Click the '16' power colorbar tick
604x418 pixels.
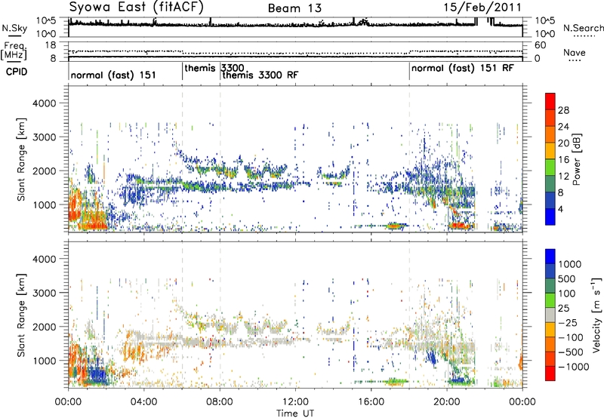point(563,160)
